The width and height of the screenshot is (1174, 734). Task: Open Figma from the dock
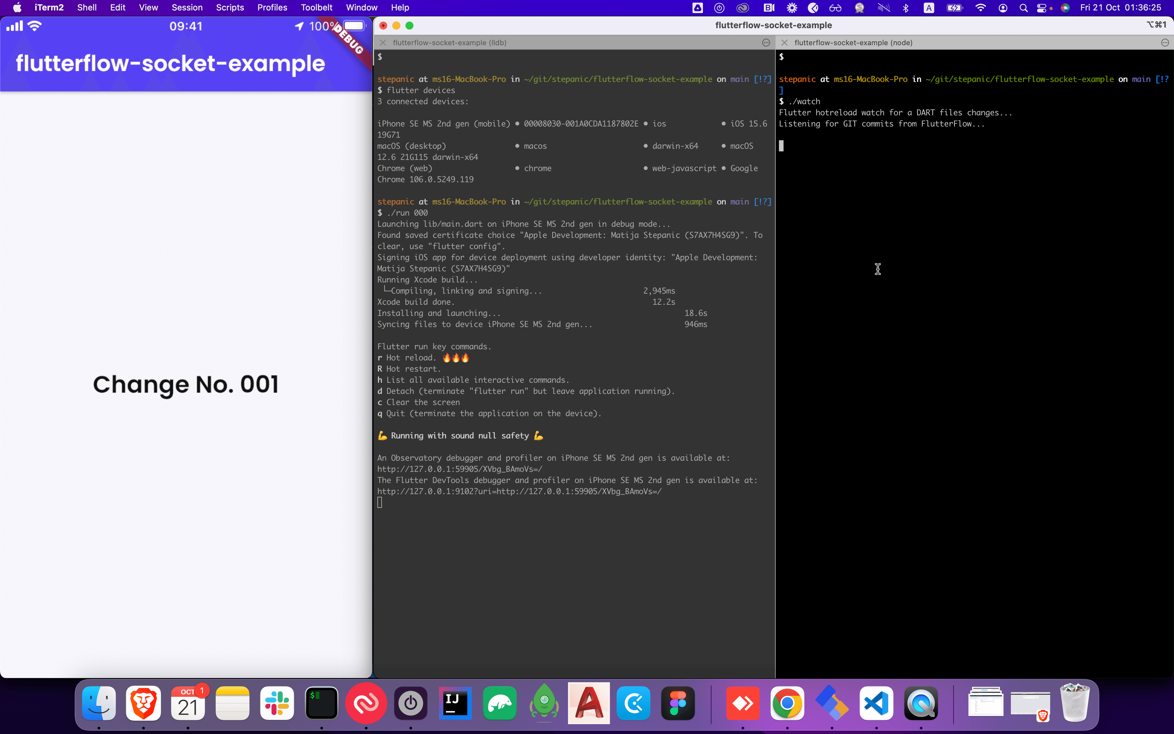click(678, 704)
